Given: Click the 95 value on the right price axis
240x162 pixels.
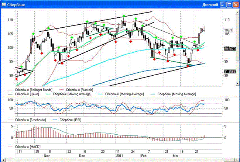Looking at the screenshot, I should click(227, 62).
